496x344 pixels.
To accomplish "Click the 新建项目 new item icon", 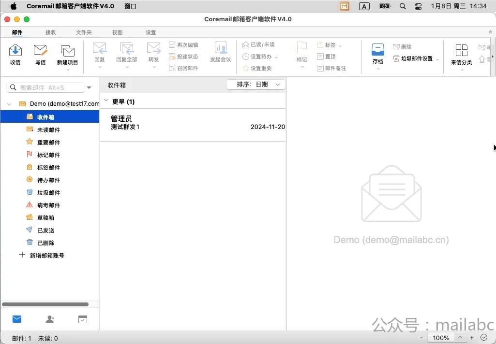I will pyautogui.click(x=67, y=51).
